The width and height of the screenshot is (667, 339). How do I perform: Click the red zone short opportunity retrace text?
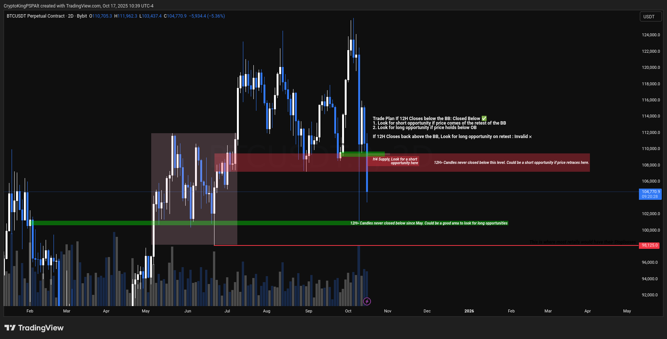(x=511, y=163)
